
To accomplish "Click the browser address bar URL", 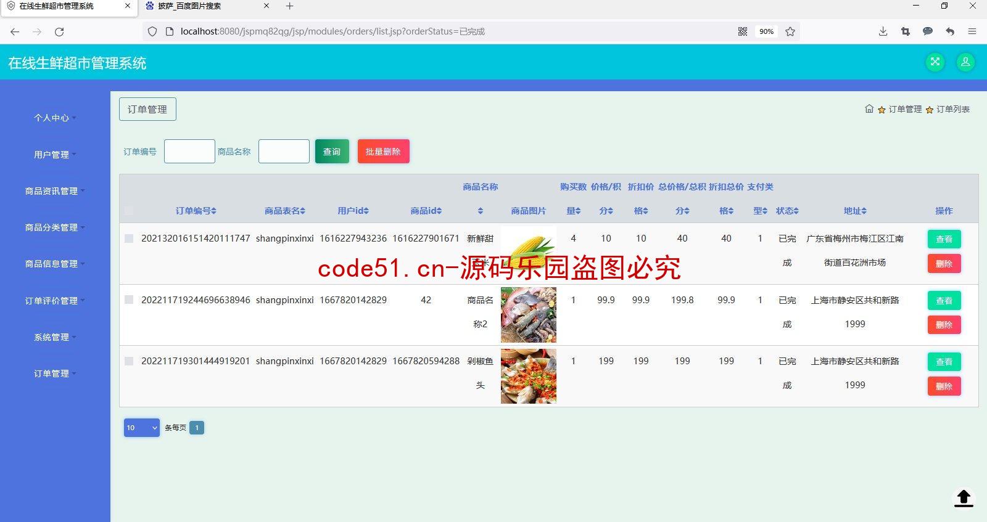I will [332, 31].
